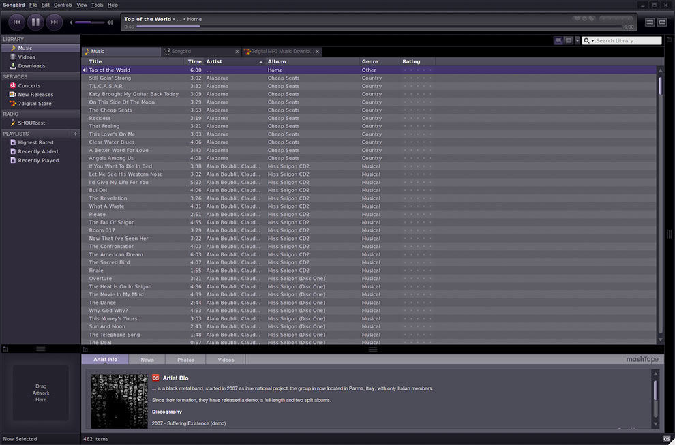Toggle shuffle playback mode
The width and height of the screenshot is (675, 445).
click(x=650, y=22)
